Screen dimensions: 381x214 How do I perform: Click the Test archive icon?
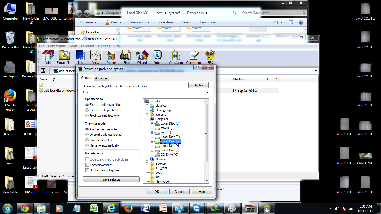click(x=81, y=57)
